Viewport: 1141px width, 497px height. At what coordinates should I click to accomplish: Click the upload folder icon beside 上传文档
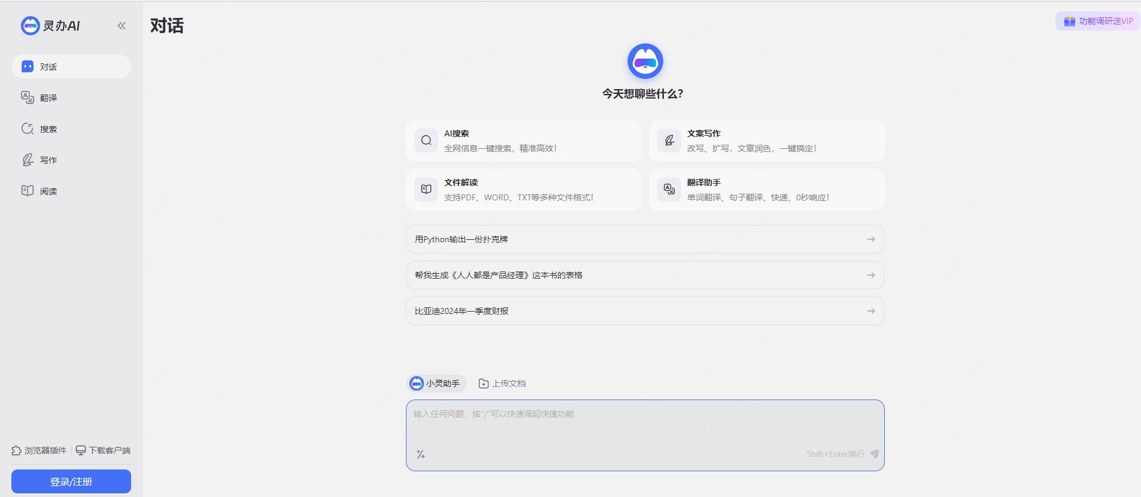tap(484, 383)
